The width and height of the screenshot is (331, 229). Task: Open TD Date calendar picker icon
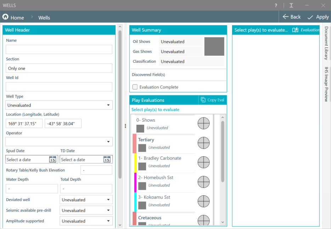107,160
